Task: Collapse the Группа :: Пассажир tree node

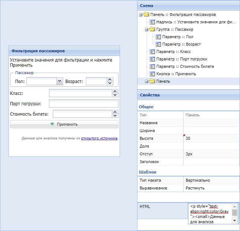Action: coord(147,30)
